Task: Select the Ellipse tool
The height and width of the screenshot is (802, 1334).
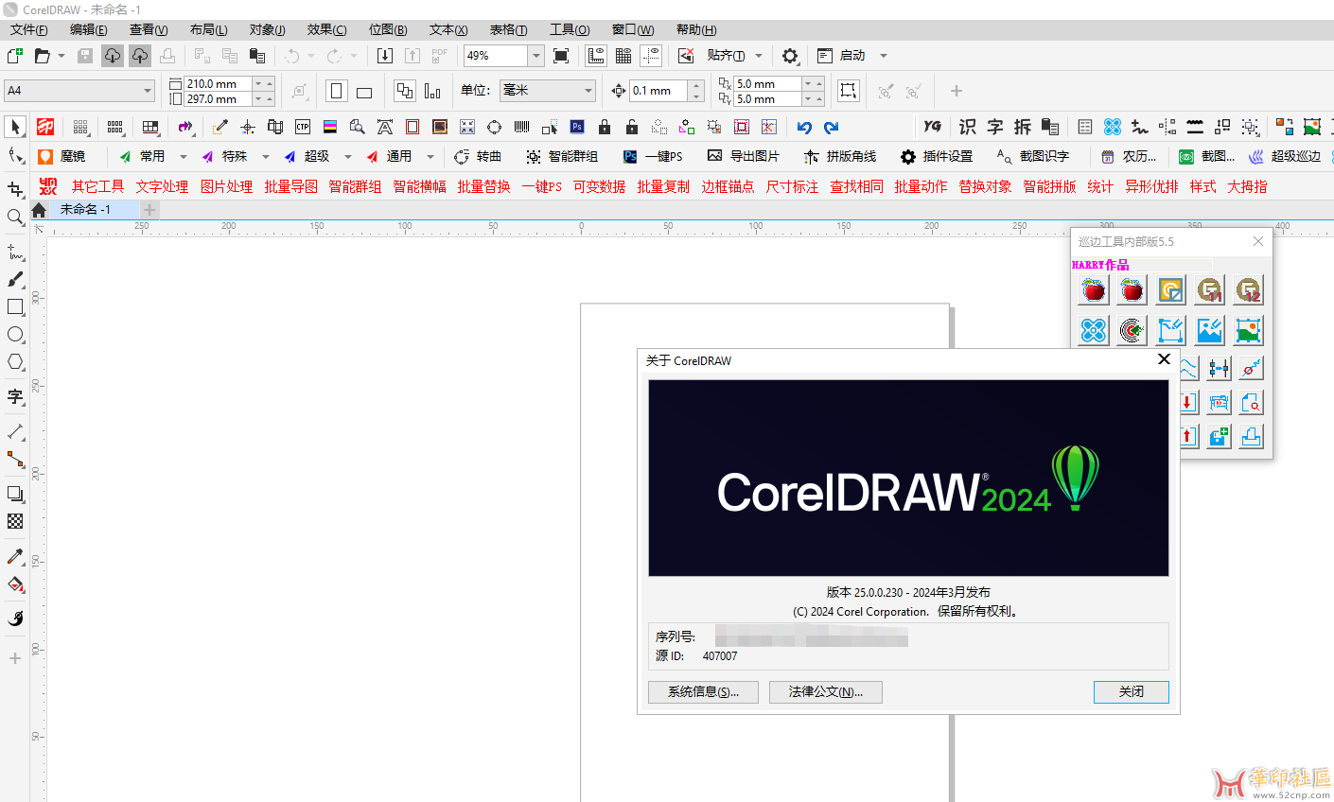Action: (x=15, y=334)
